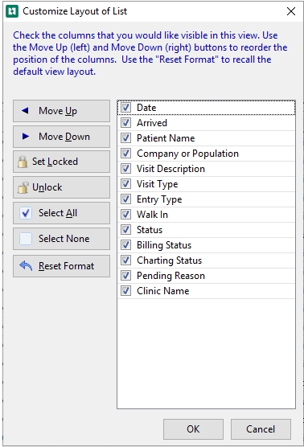Click the Unlock open padlock icon
The height and width of the screenshot is (447, 304).
click(x=23, y=187)
